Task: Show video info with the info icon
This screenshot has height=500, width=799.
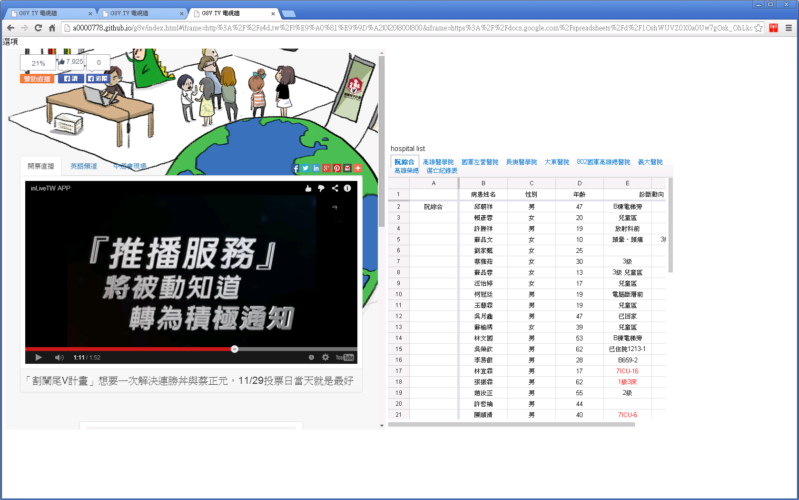Action: pos(347,188)
